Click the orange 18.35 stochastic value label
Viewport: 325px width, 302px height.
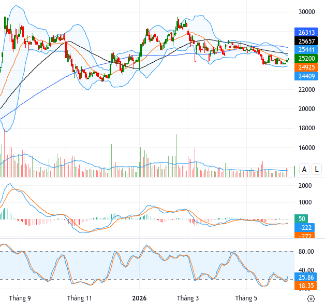point(305,285)
